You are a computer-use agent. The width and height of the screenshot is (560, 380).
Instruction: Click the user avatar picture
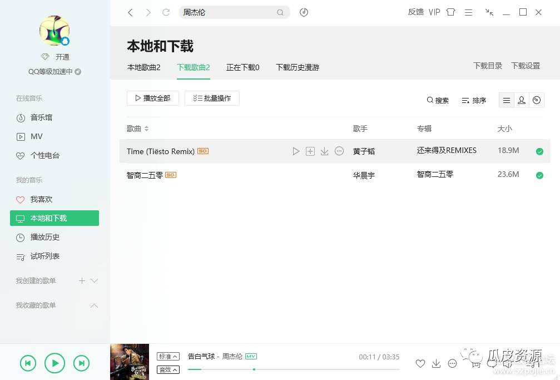pyautogui.click(x=54, y=31)
